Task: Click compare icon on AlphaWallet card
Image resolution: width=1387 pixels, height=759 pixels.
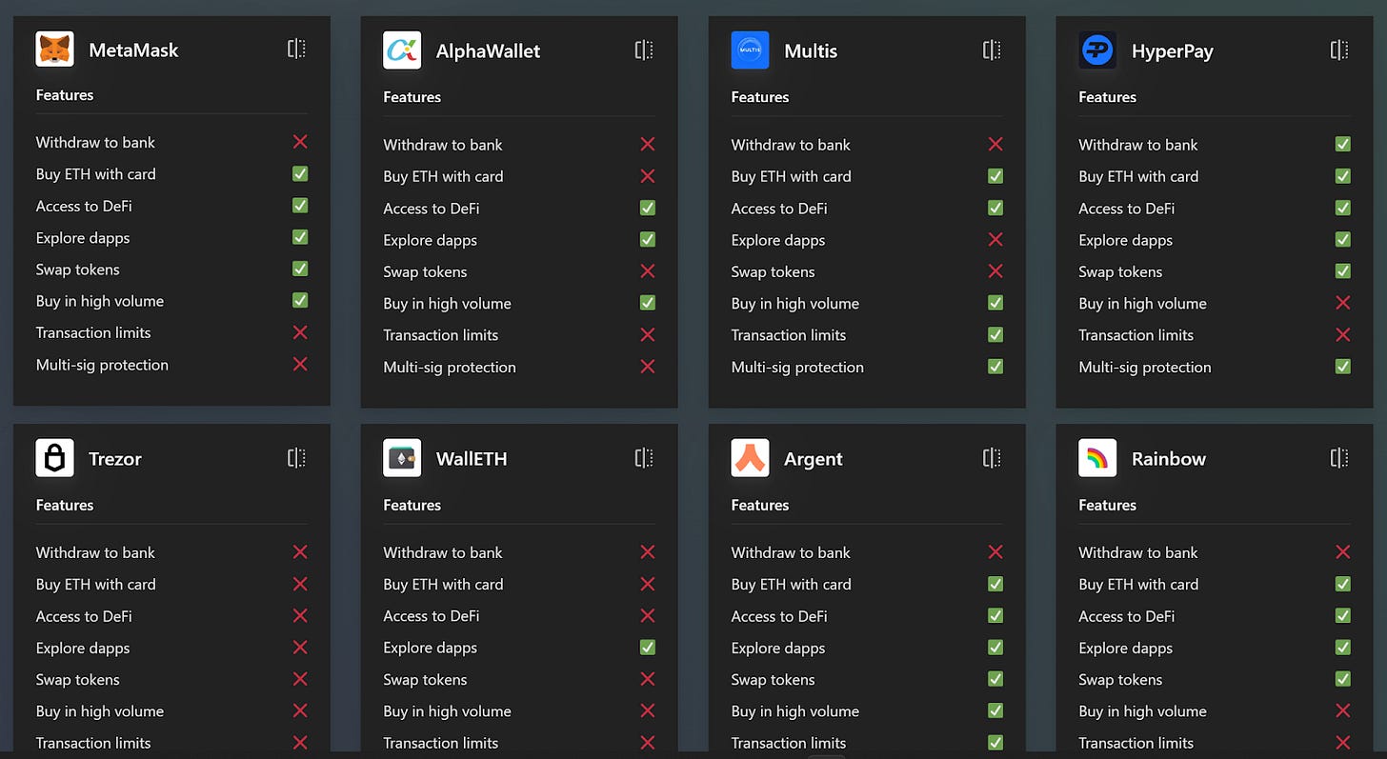Action: [x=645, y=50]
